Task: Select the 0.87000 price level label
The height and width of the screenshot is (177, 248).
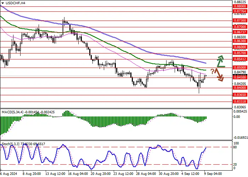Action: click(x=240, y=27)
